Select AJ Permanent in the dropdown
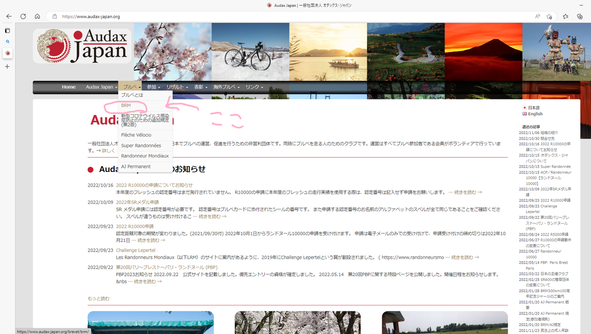This screenshot has height=334, width=591. pyautogui.click(x=145, y=167)
